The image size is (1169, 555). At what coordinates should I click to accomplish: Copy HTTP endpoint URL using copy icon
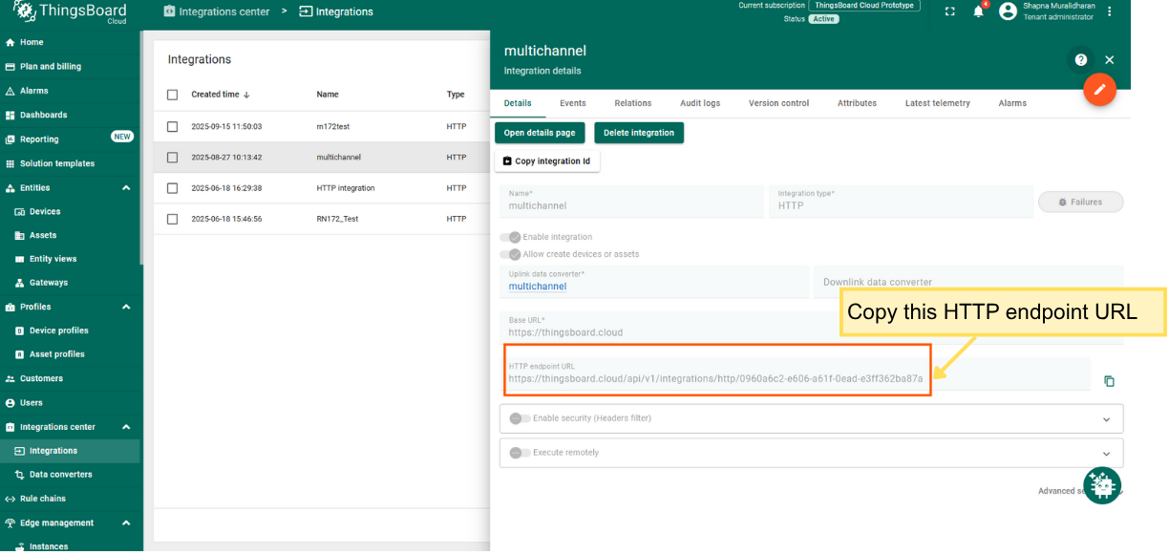(1109, 381)
